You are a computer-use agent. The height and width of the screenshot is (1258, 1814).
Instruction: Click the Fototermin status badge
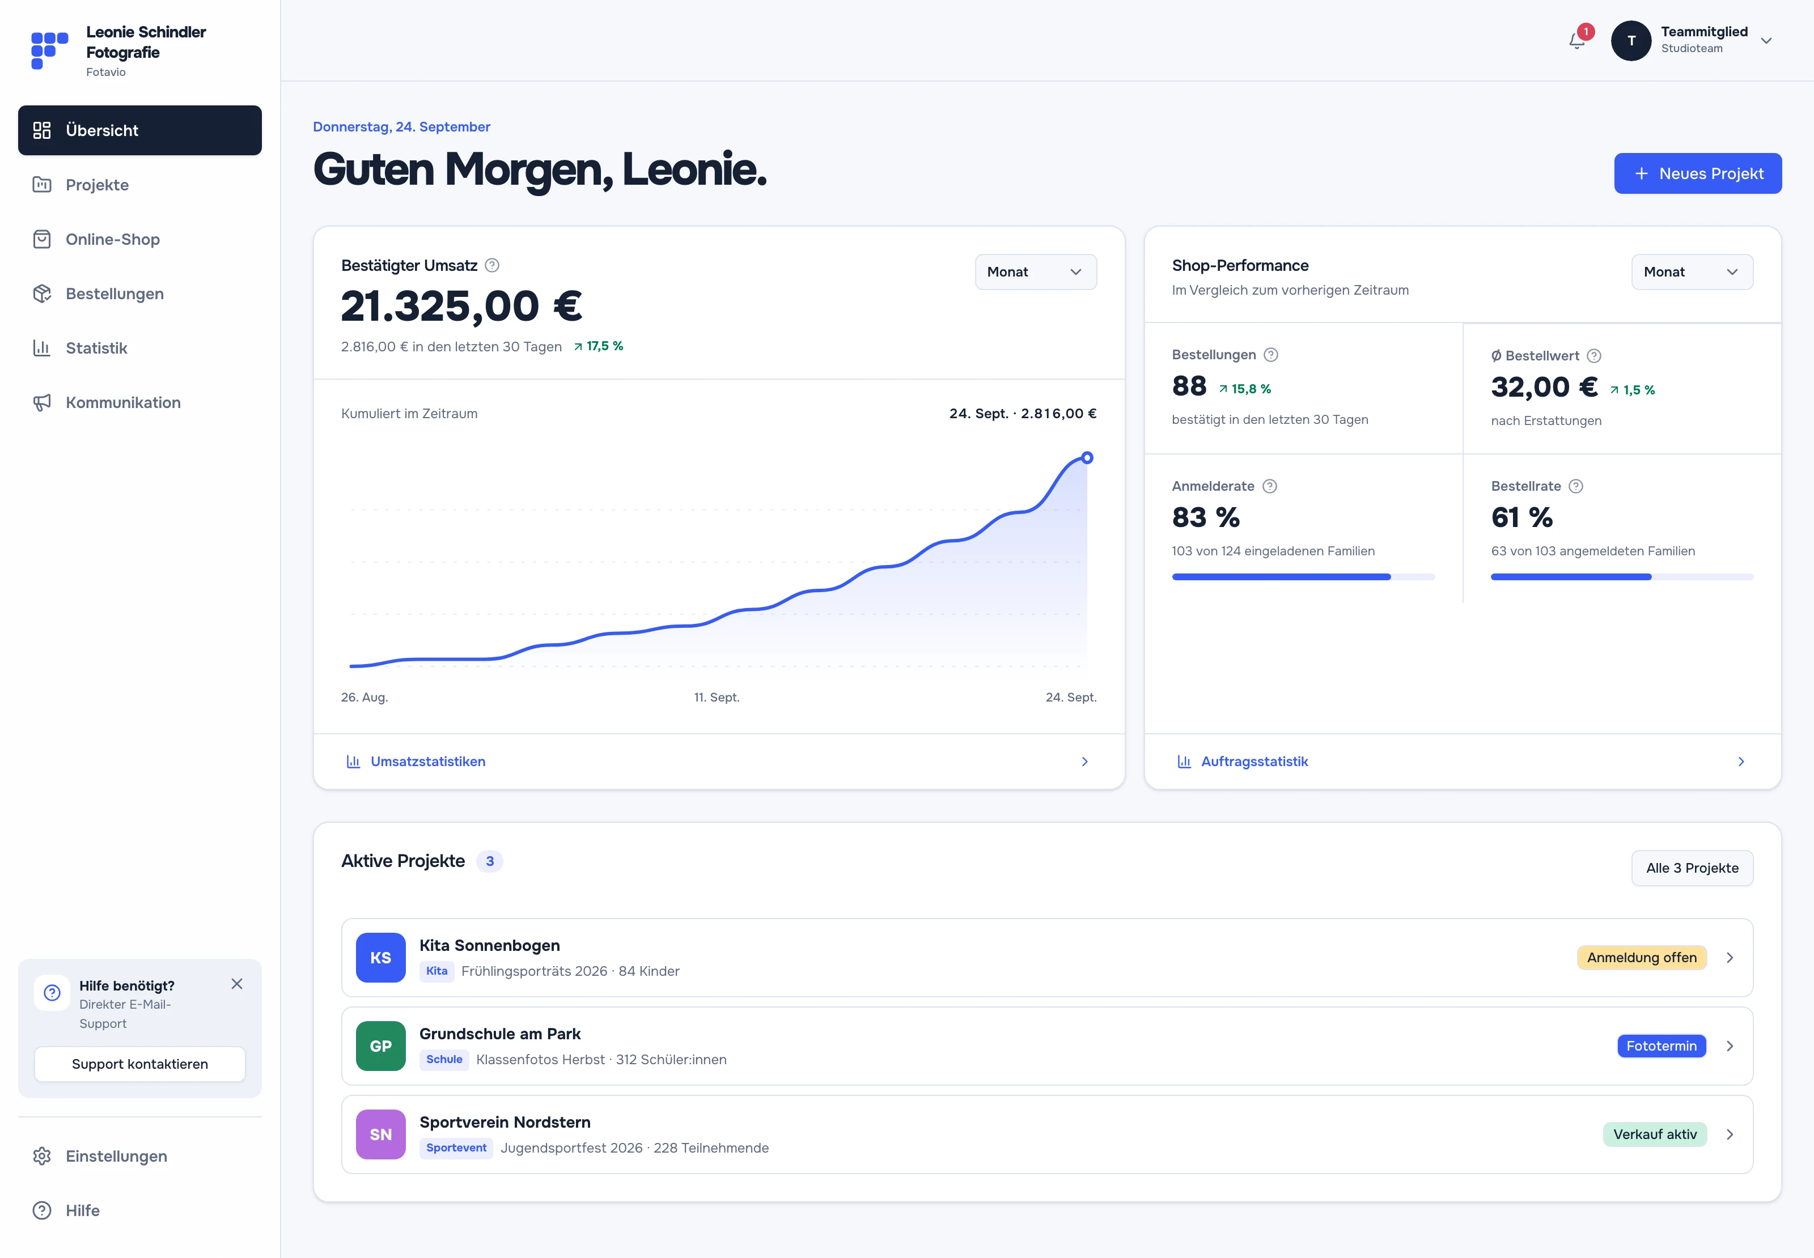[x=1661, y=1046]
